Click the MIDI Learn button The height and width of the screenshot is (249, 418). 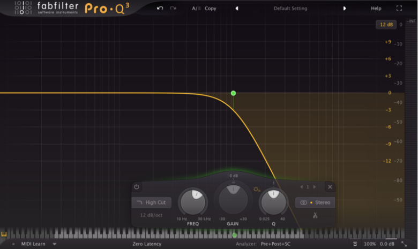coord(33,244)
